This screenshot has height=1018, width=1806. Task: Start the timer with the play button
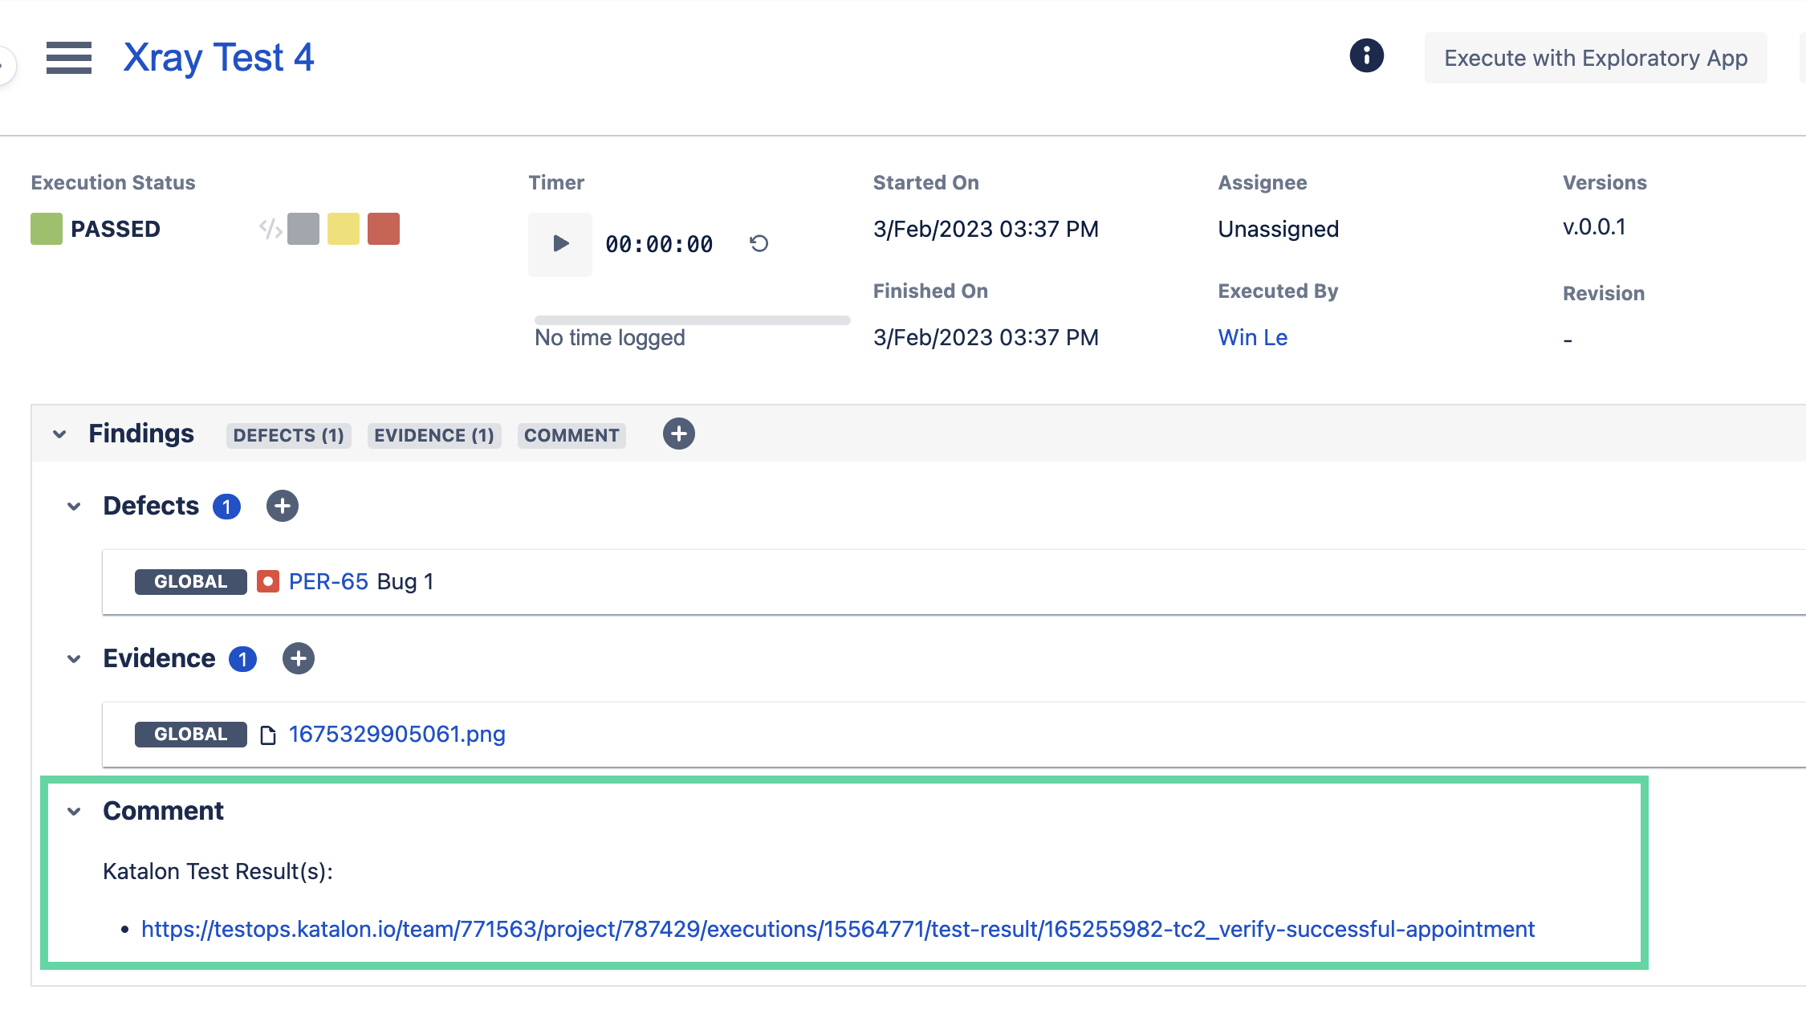[x=559, y=243]
